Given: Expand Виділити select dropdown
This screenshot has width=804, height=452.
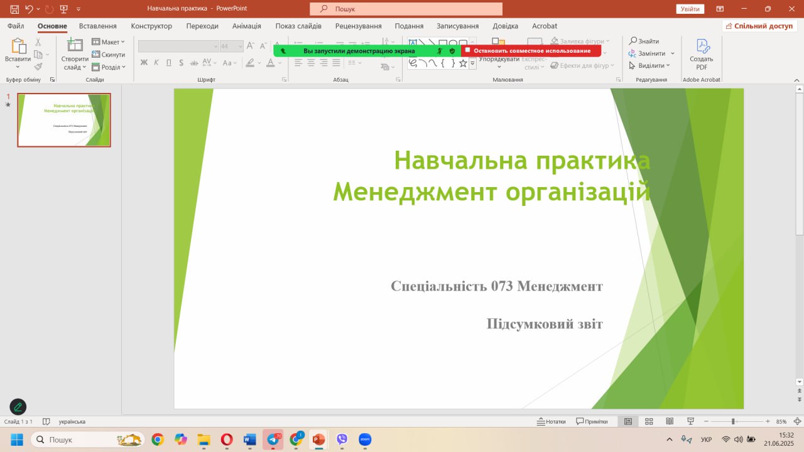Looking at the screenshot, I should pos(650,65).
